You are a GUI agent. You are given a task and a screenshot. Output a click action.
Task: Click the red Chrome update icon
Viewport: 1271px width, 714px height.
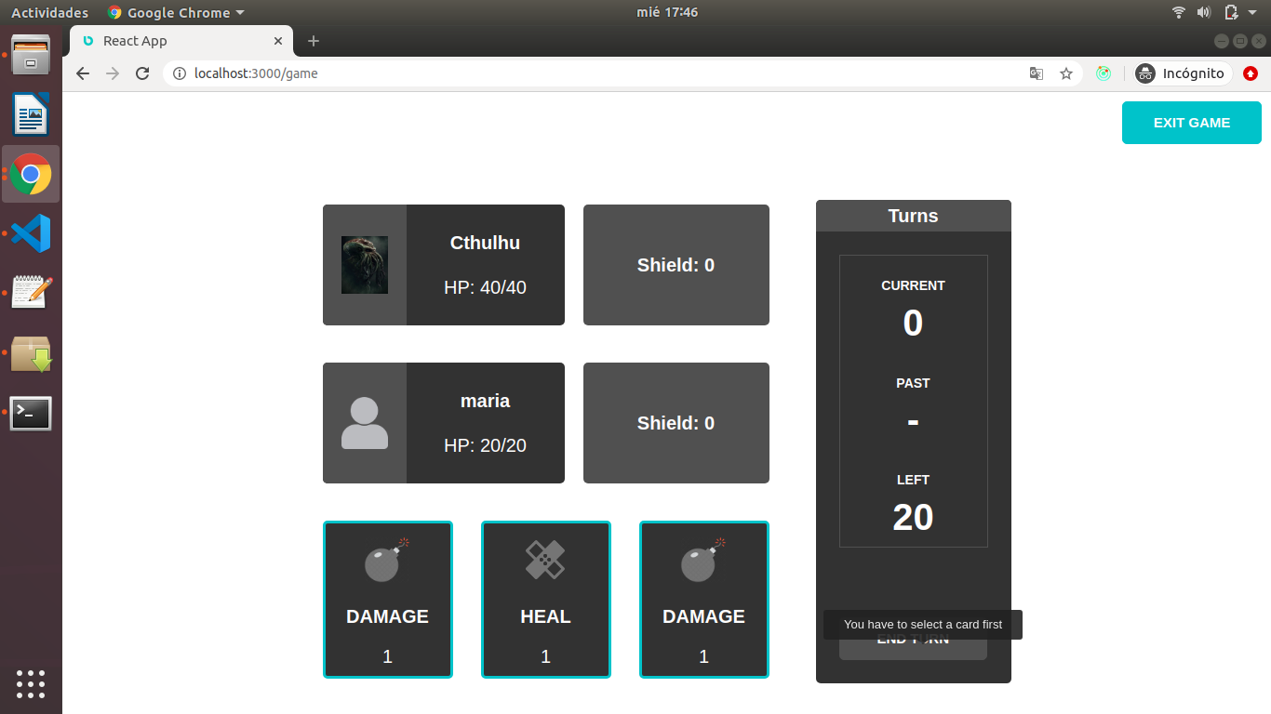(1251, 73)
